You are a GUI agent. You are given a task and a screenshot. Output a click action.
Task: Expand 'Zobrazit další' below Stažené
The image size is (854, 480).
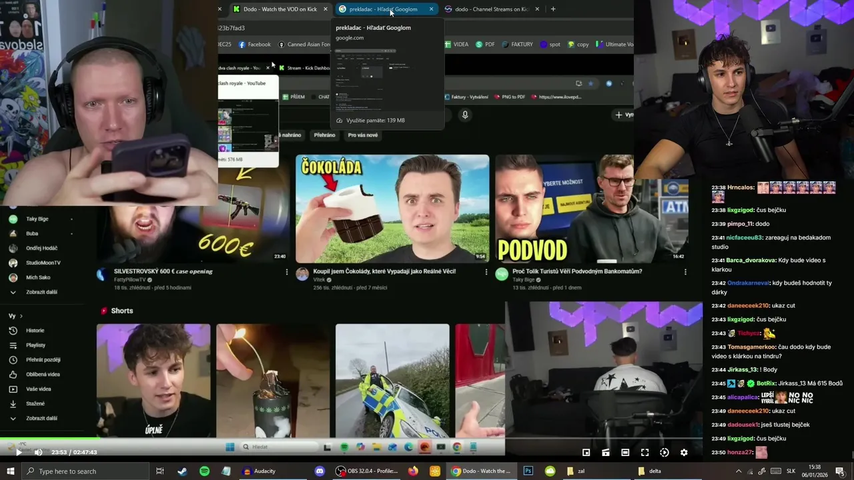click(x=41, y=419)
